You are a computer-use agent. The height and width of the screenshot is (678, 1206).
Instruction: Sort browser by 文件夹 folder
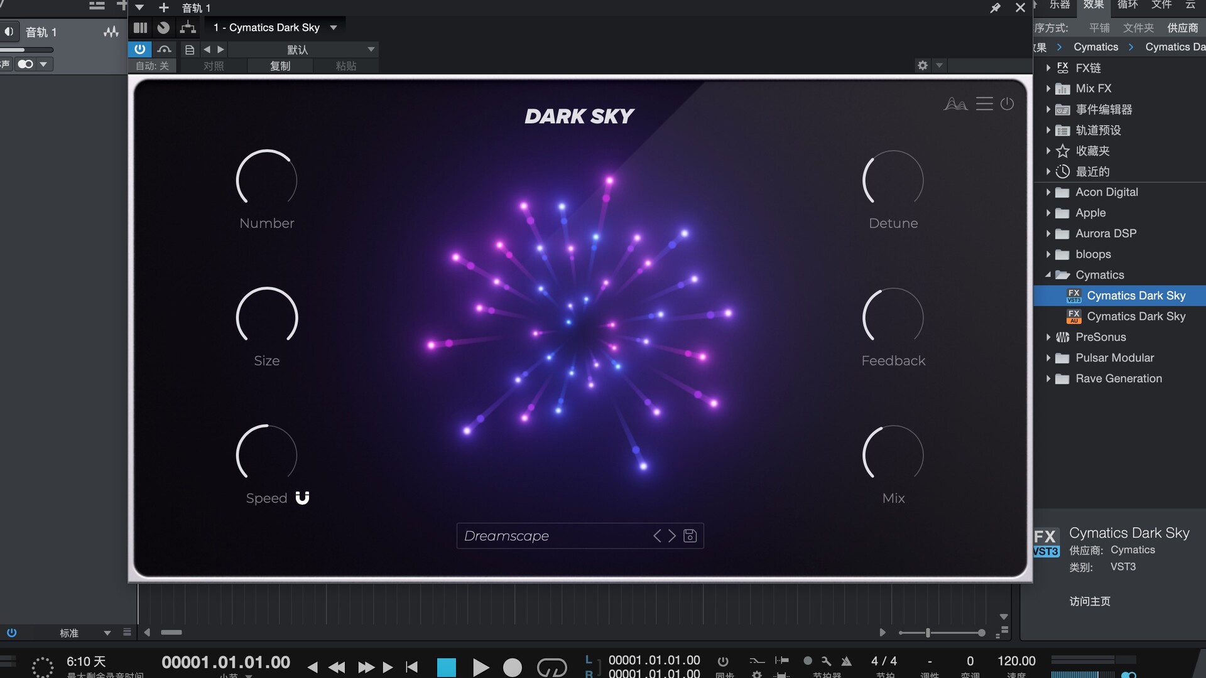pyautogui.click(x=1138, y=28)
